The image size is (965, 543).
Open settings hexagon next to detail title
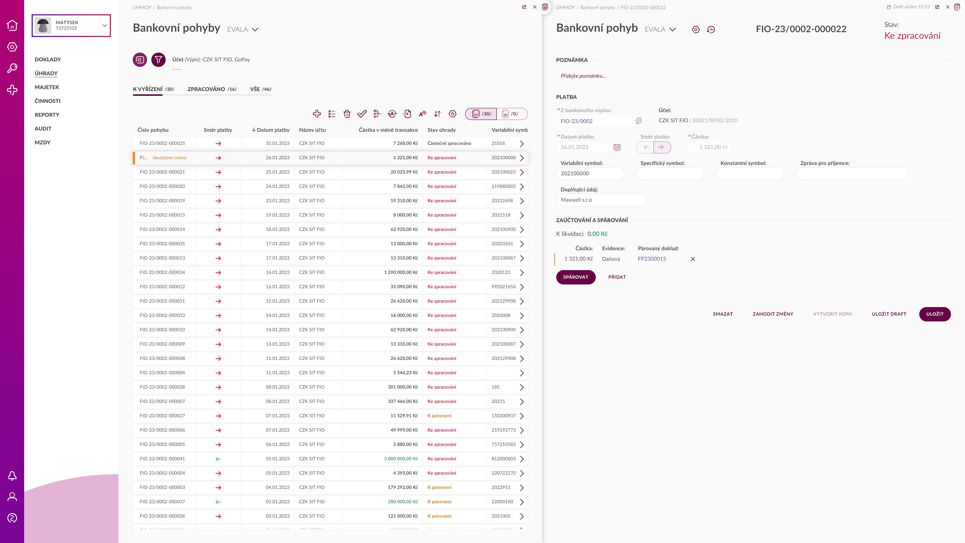click(x=696, y=30)
